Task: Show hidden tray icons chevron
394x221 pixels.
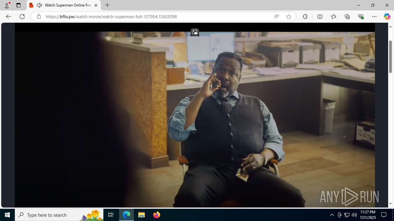Action: coord(332,215)
